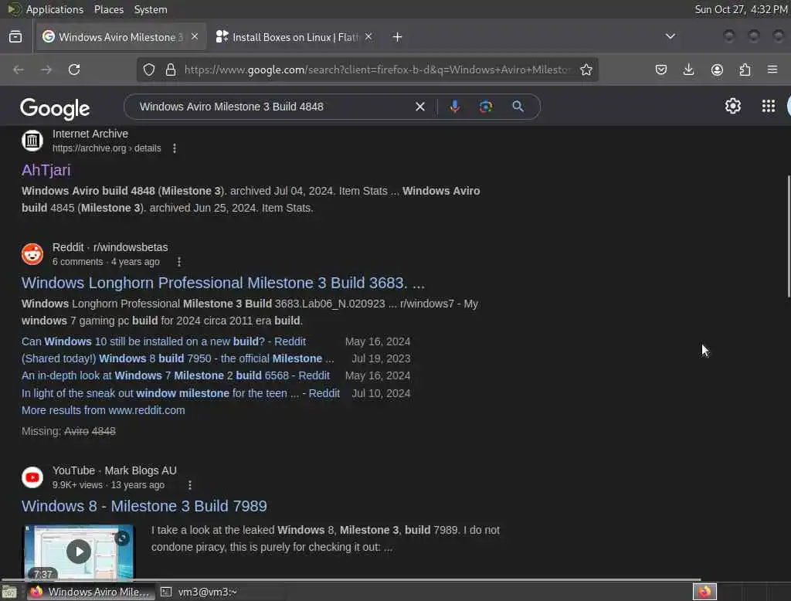Open Windows 7 Milestone 2 build 6568 link

[x=175, y=376]
